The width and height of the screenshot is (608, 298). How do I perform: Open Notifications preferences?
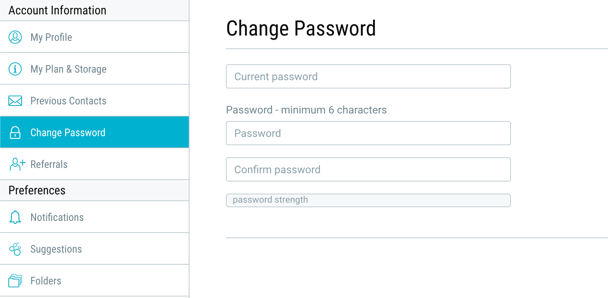click(94, 217)
